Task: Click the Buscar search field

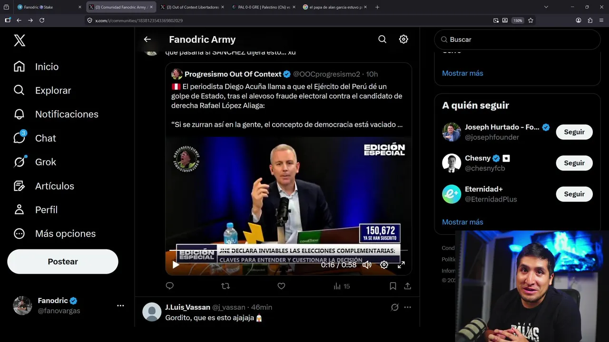Action: [518, 39]
